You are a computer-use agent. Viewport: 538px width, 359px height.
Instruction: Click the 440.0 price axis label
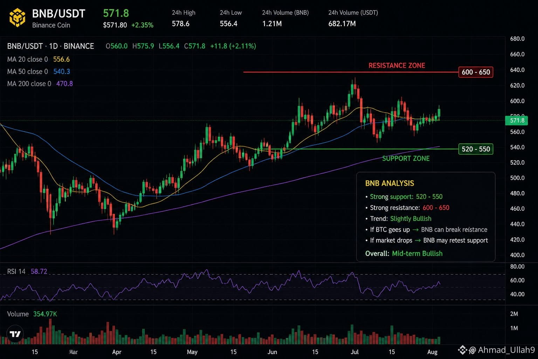517,224
